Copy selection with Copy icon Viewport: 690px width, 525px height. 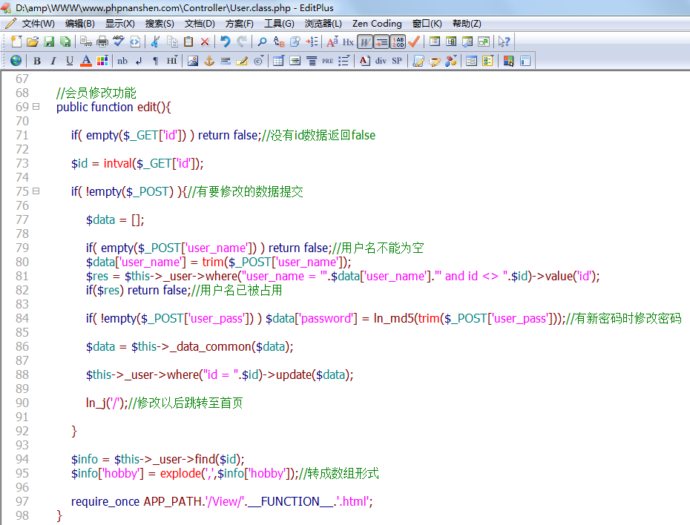(x=172, y=42)
